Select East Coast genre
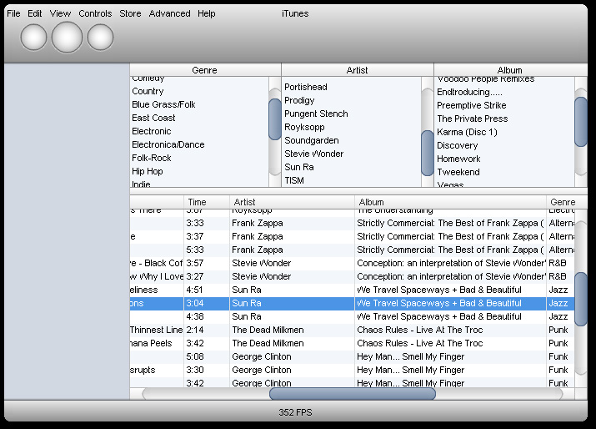This screenshot has width=596, height=429. point(199,118)
